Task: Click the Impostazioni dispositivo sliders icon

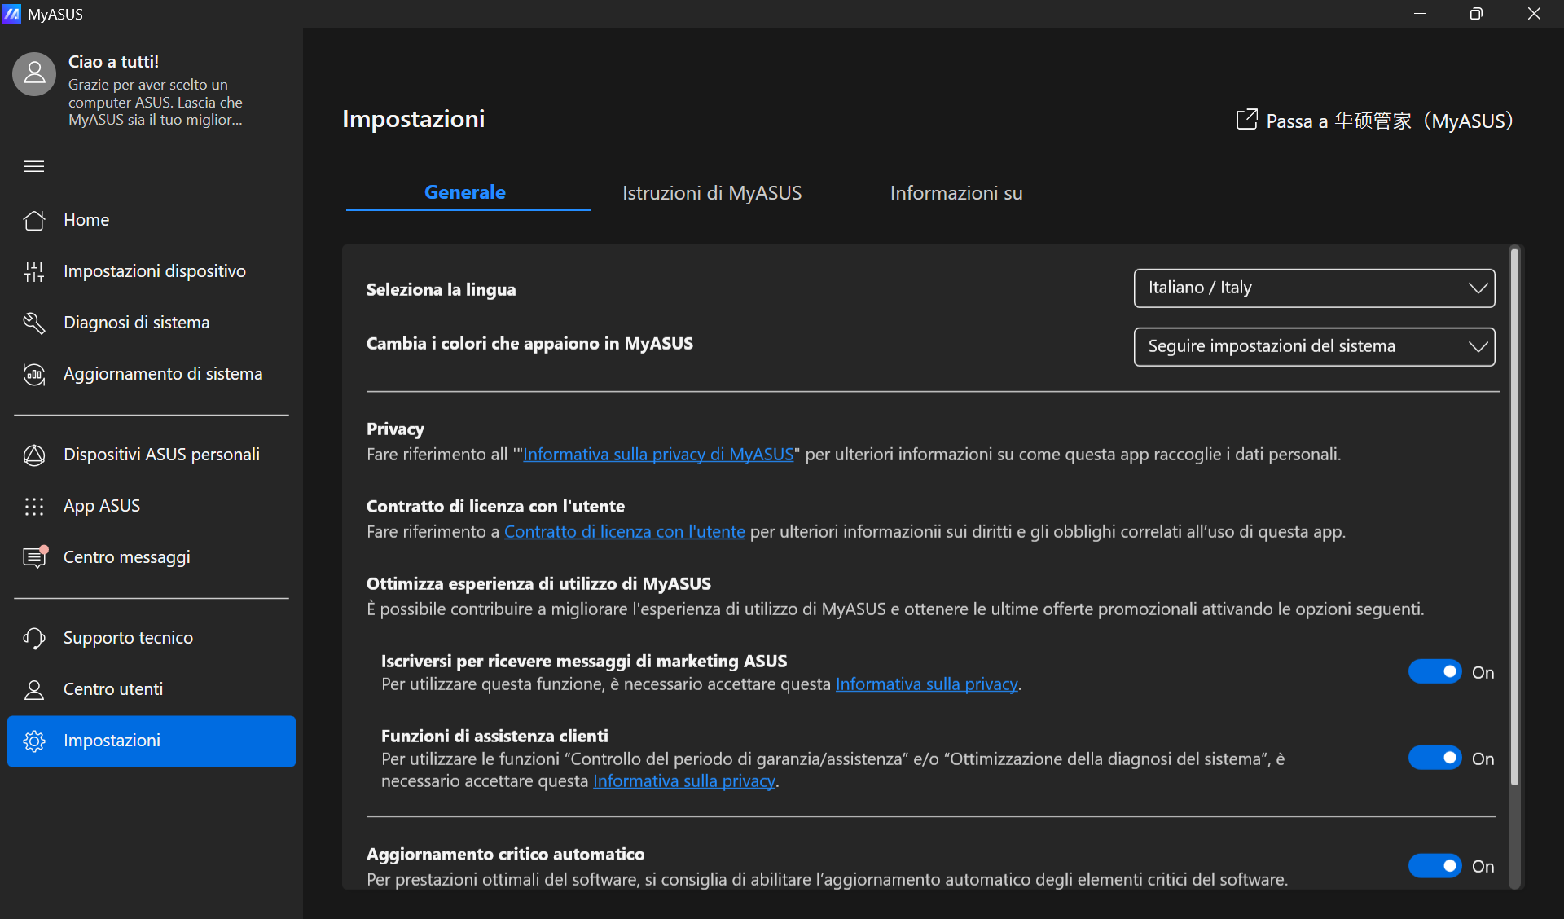Action: point(34,271)
